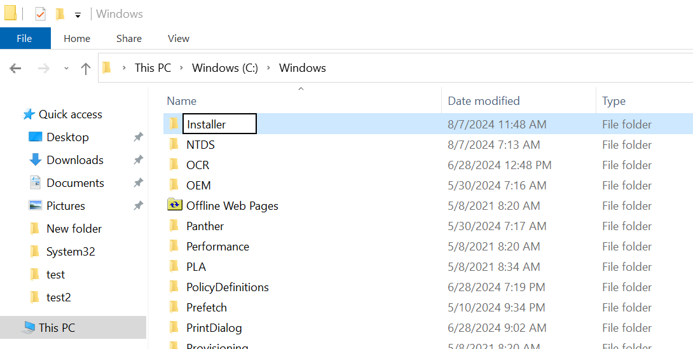This screenshot has width=693, height=349.
Task: Open the File menu
Action: point(24,38)
